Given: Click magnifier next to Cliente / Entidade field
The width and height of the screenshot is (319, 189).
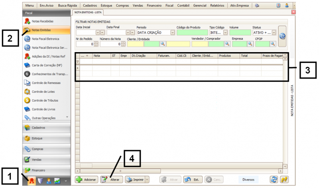Looking at the screenshot, I should pos(163,44).
